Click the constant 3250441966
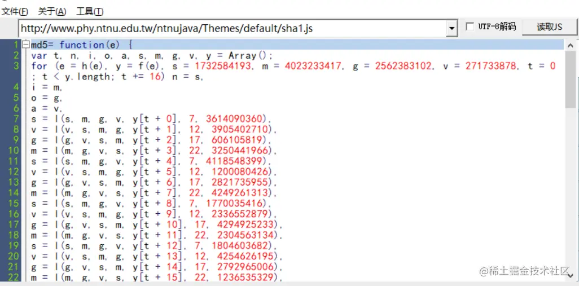The height and width of the screenshot is (286, 579). coord(240,151)
